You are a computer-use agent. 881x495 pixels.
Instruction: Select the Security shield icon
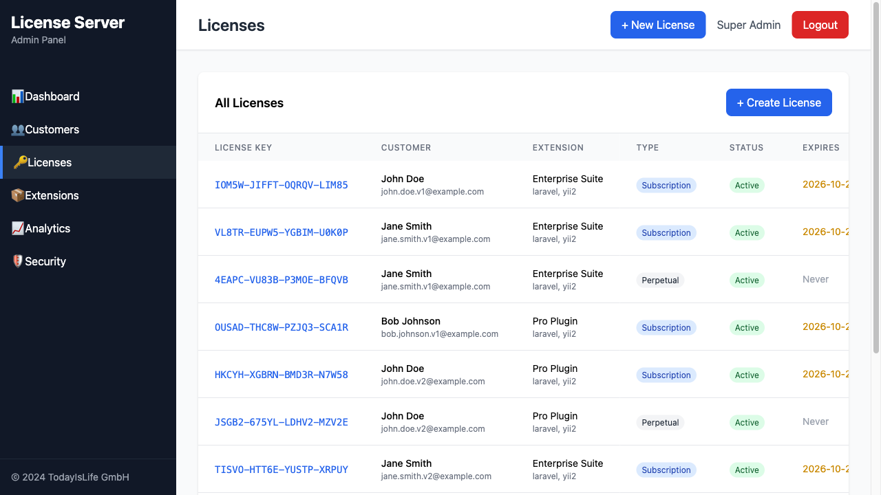point(18,261)
